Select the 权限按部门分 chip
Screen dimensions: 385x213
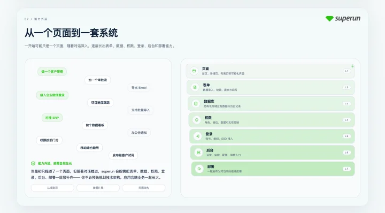coord(49,140)
